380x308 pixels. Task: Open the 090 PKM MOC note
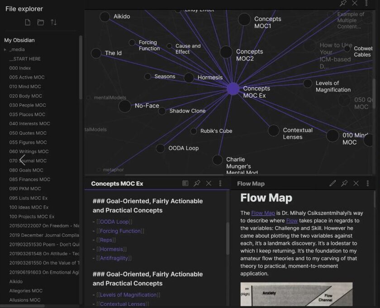tap(25, 188)
